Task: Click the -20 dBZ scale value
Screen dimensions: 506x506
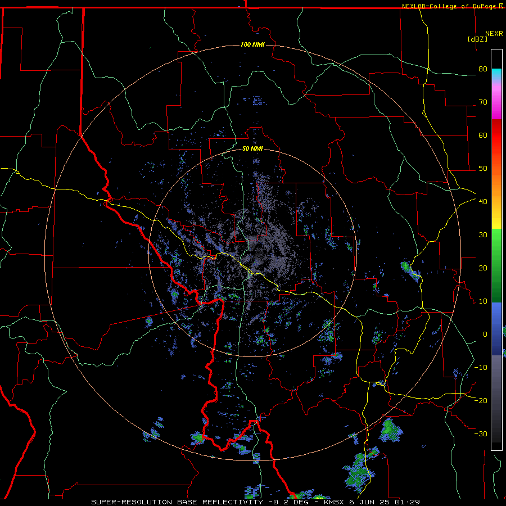Action: tap(481, 400)
